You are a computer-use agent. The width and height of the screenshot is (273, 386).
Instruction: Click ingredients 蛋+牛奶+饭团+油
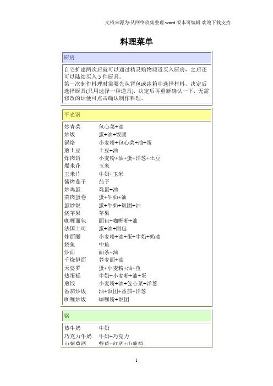click(120, 205)
